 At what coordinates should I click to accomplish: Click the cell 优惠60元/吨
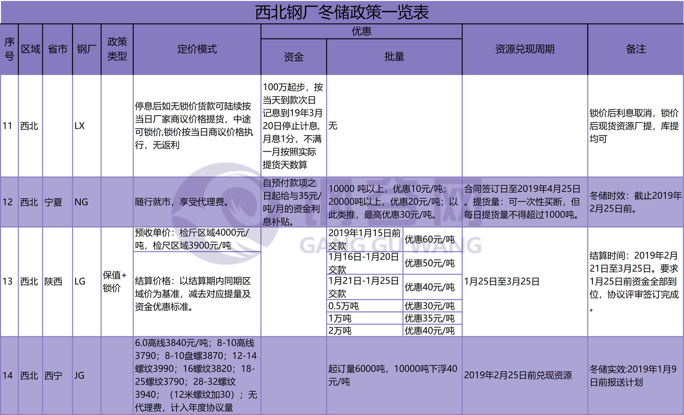432,239
